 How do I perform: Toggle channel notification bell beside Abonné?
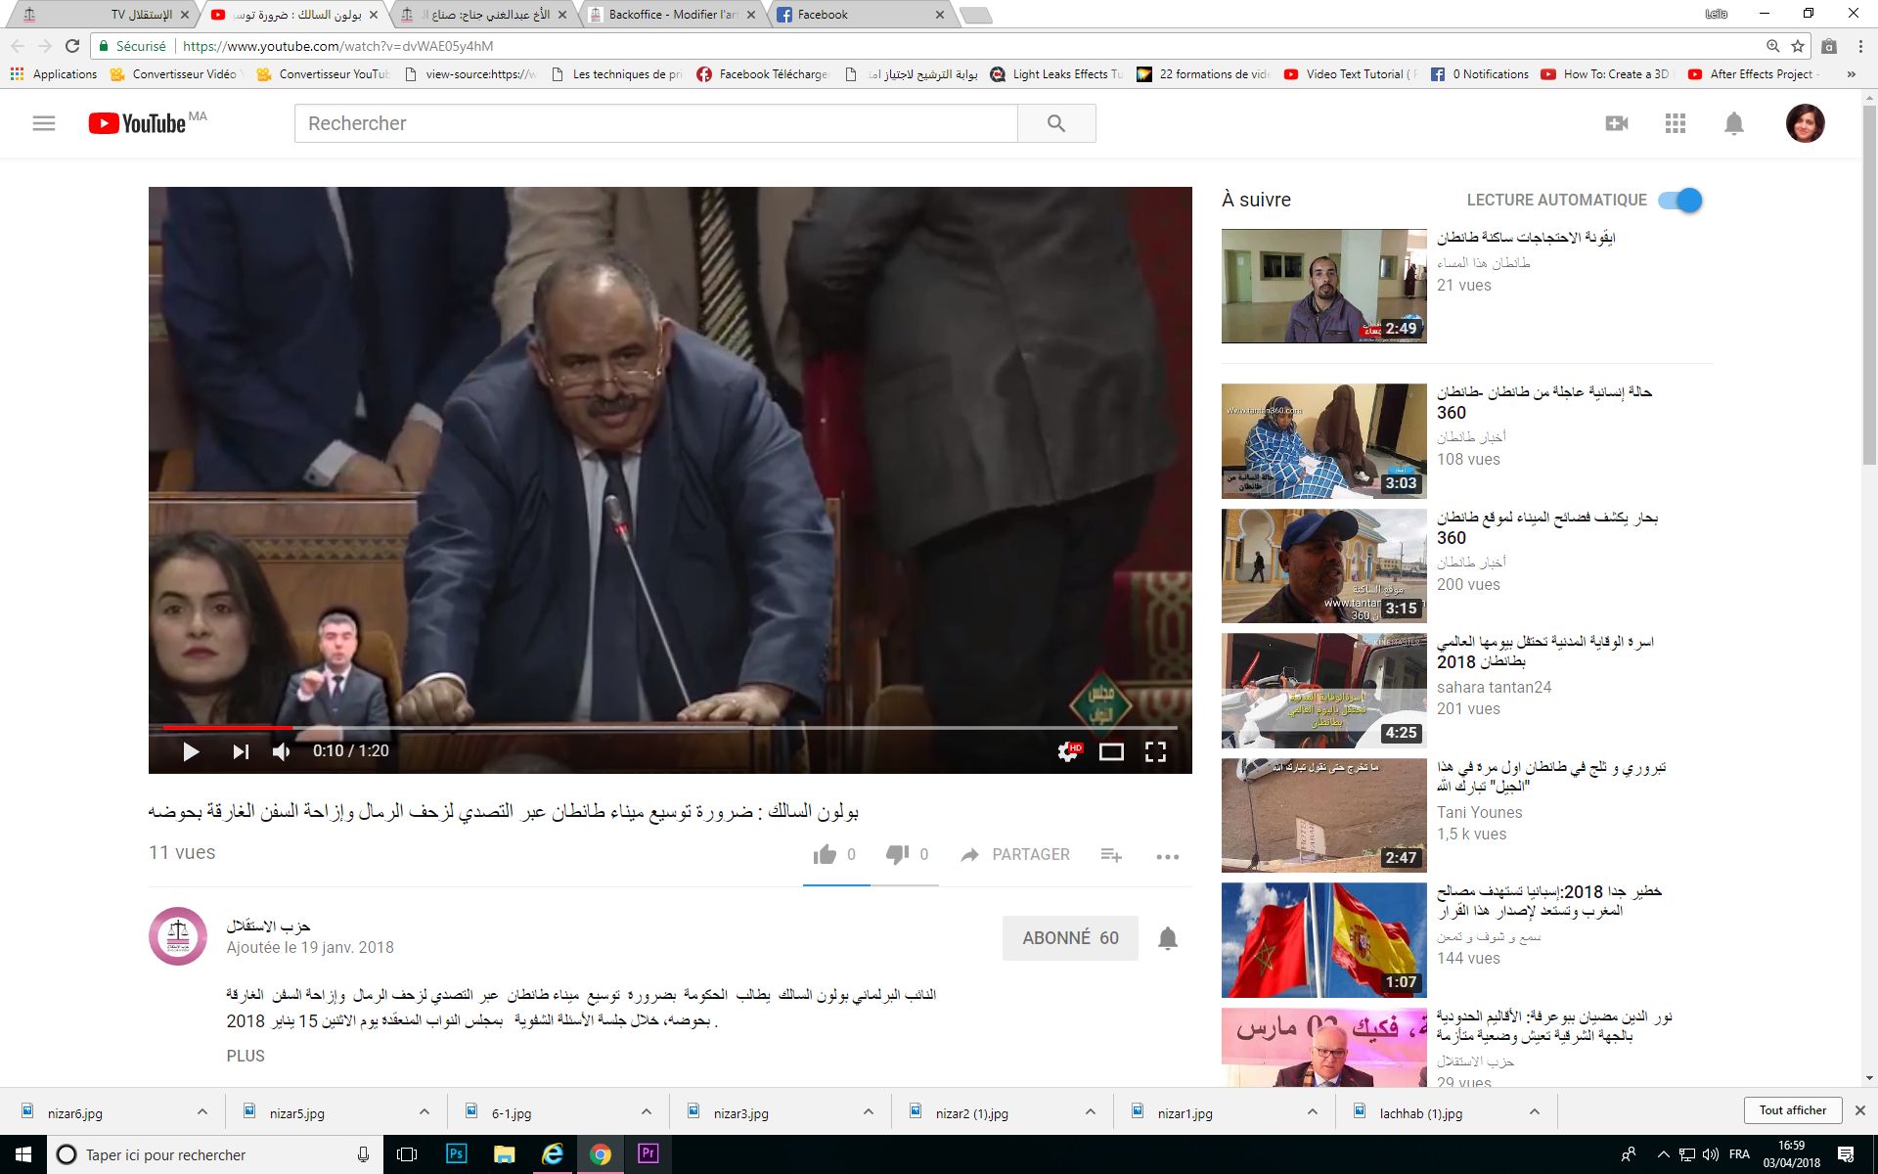point(1167,938)
